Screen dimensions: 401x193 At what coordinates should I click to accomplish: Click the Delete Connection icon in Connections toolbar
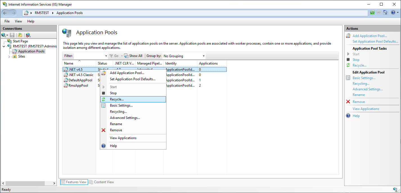[x=28, y=35]
